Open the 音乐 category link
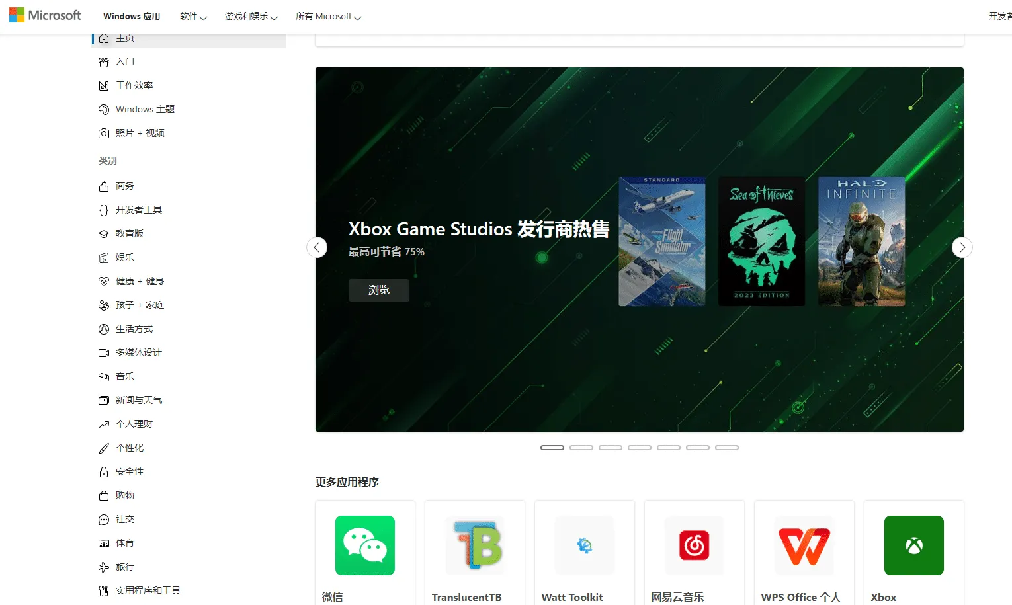1012x605 pixels. (189, 377)
